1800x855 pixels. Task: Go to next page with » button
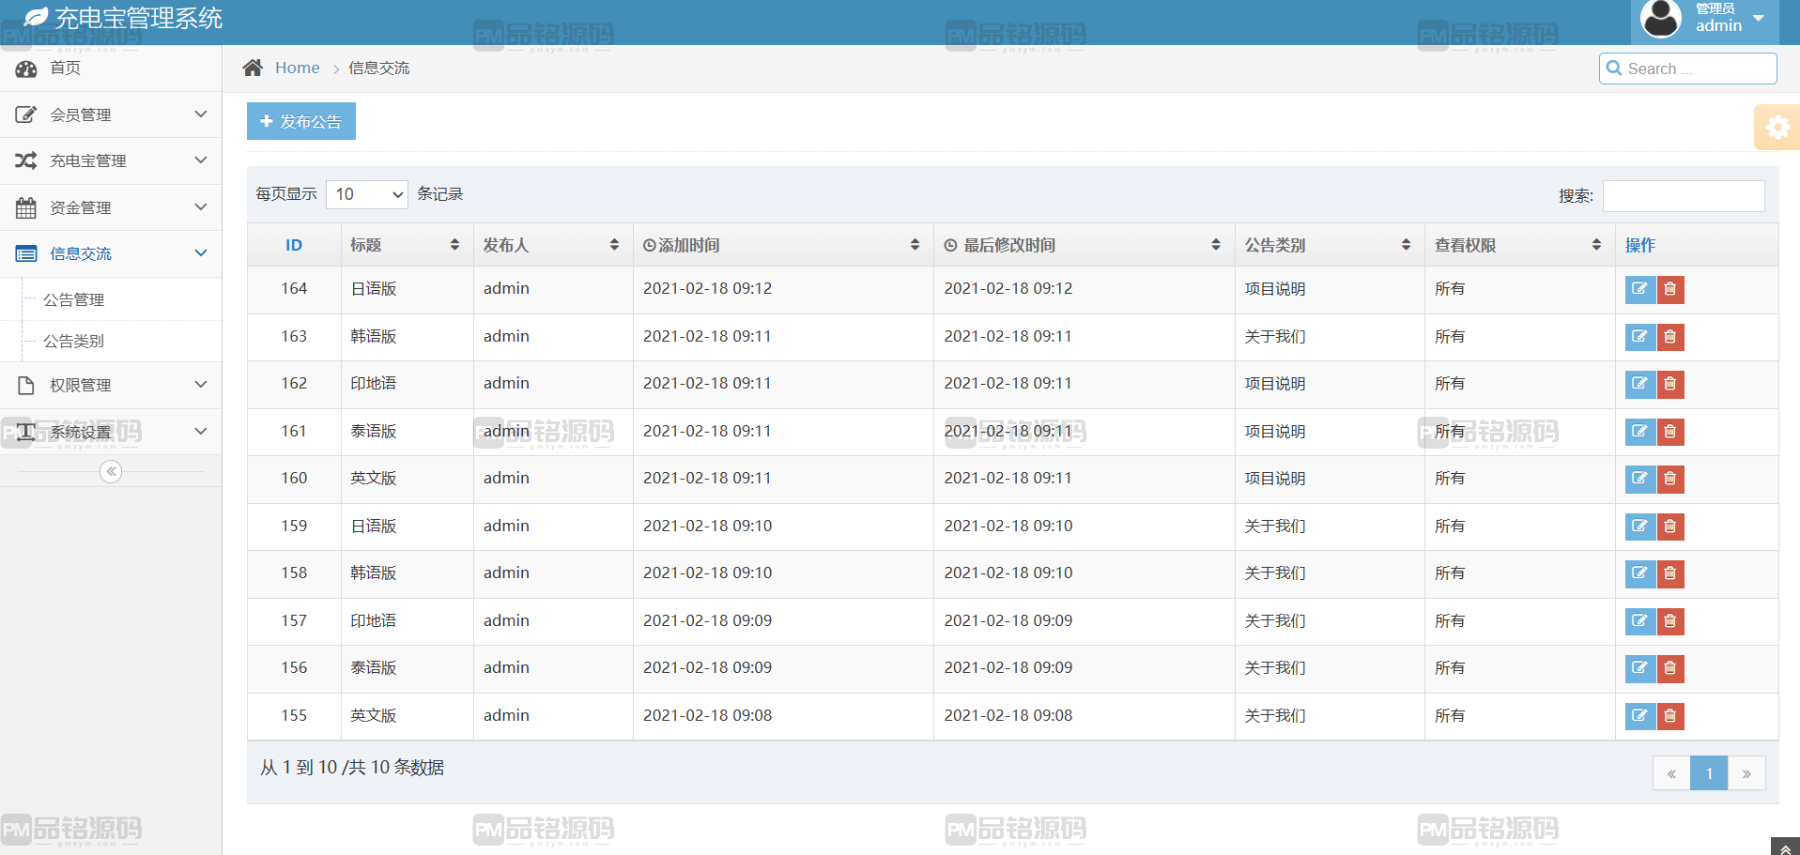coord(1746,773)
